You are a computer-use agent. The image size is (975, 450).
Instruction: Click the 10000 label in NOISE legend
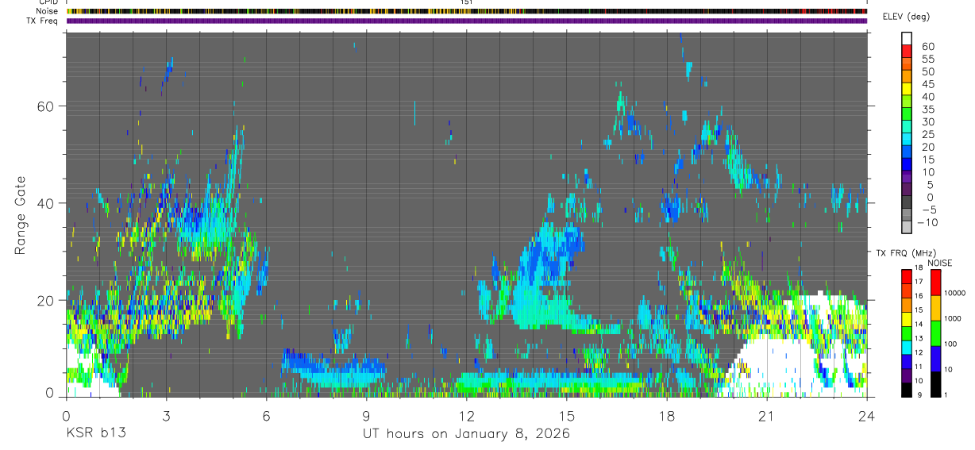point(956,293)
